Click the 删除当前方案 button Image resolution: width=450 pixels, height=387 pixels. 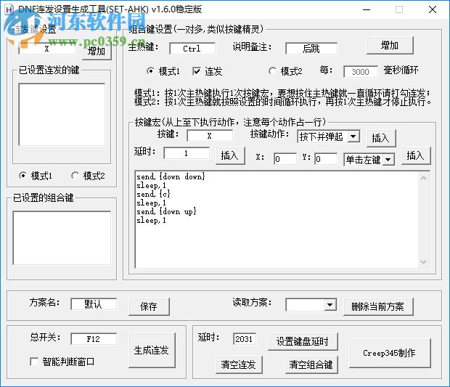pyautogui.click(x=378, y=306)
